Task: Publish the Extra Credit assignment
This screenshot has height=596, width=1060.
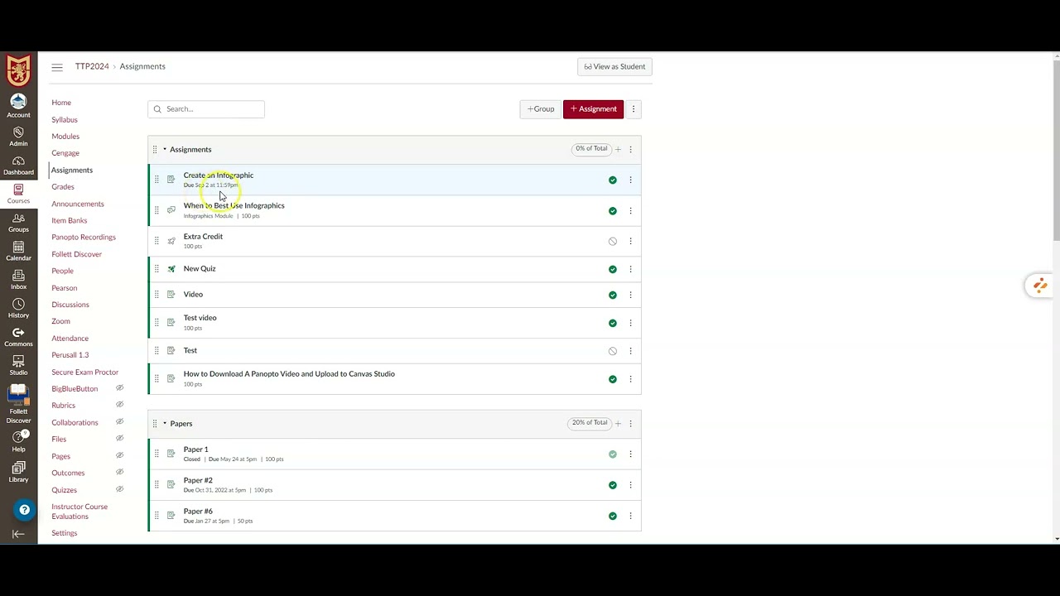Action: 613,242
